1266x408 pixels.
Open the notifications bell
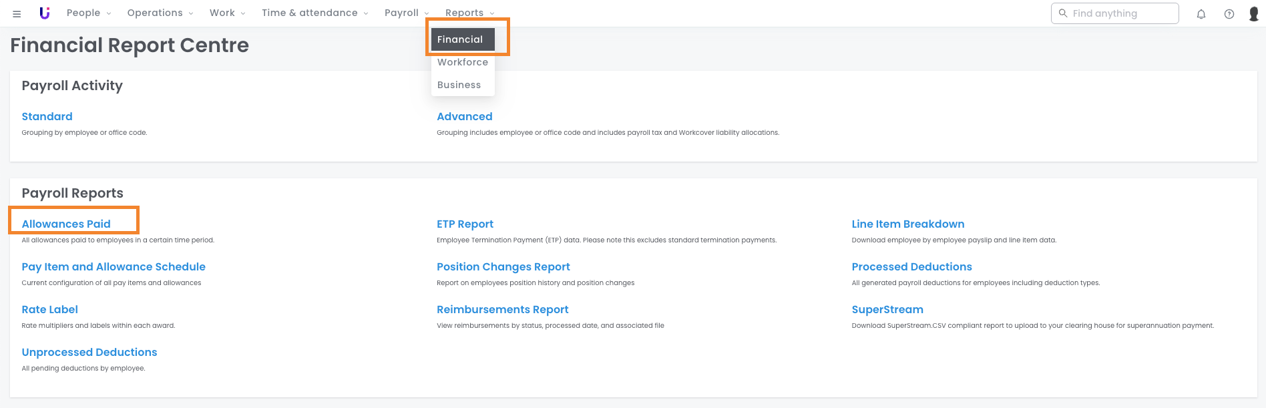1201,14
